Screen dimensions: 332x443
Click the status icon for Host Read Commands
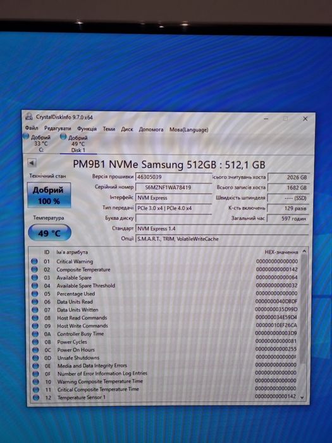coord(35,318)
